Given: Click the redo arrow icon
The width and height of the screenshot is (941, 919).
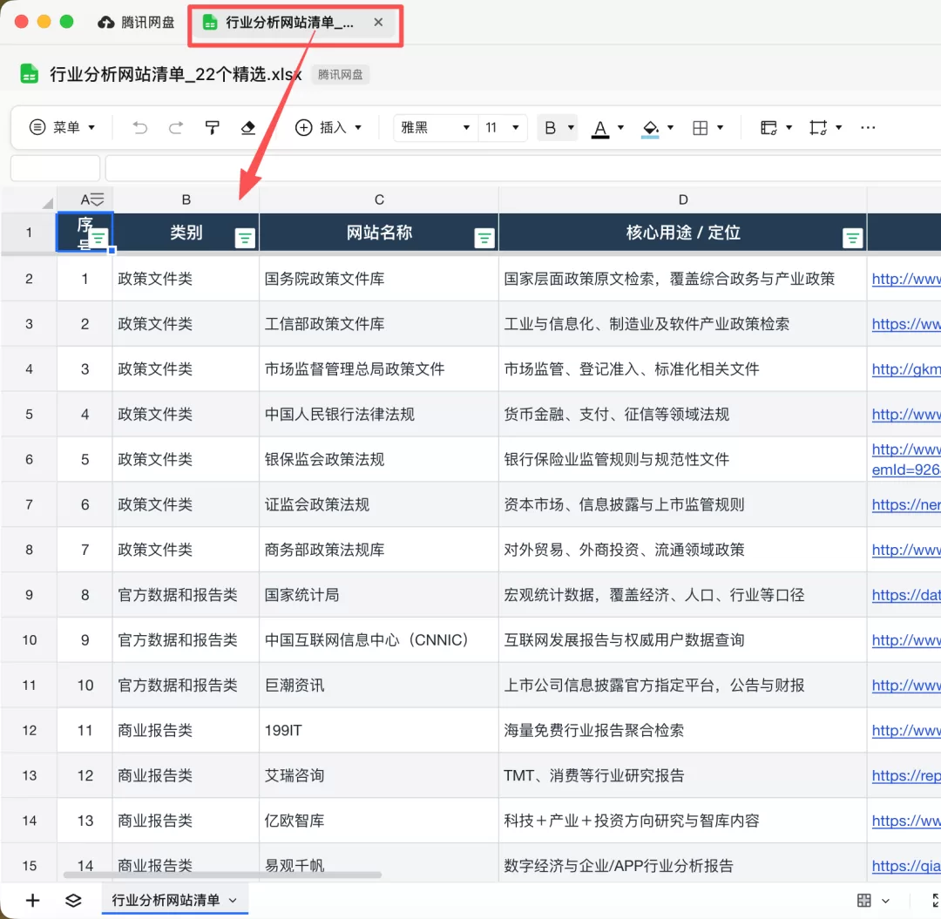Looking at the screenshot, I should (176, 127).
